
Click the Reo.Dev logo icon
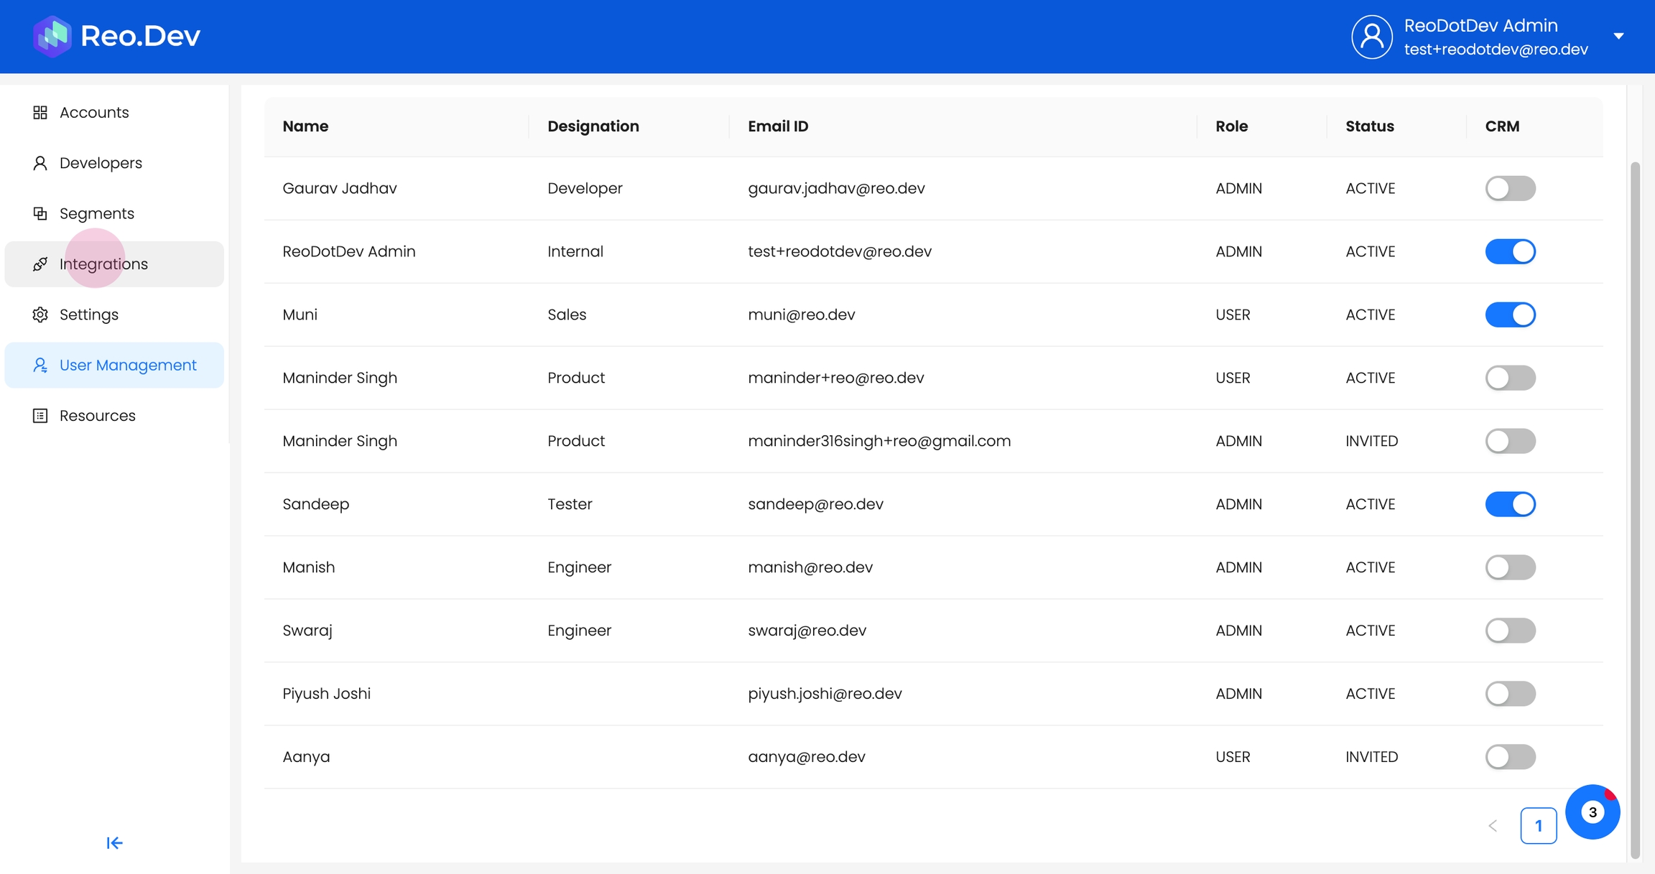[x=52, y=36]
